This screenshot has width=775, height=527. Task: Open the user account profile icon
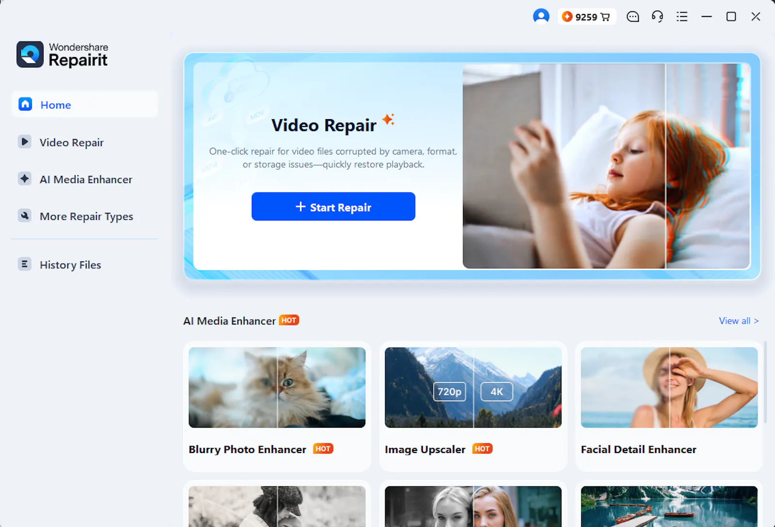click(541, 16)
